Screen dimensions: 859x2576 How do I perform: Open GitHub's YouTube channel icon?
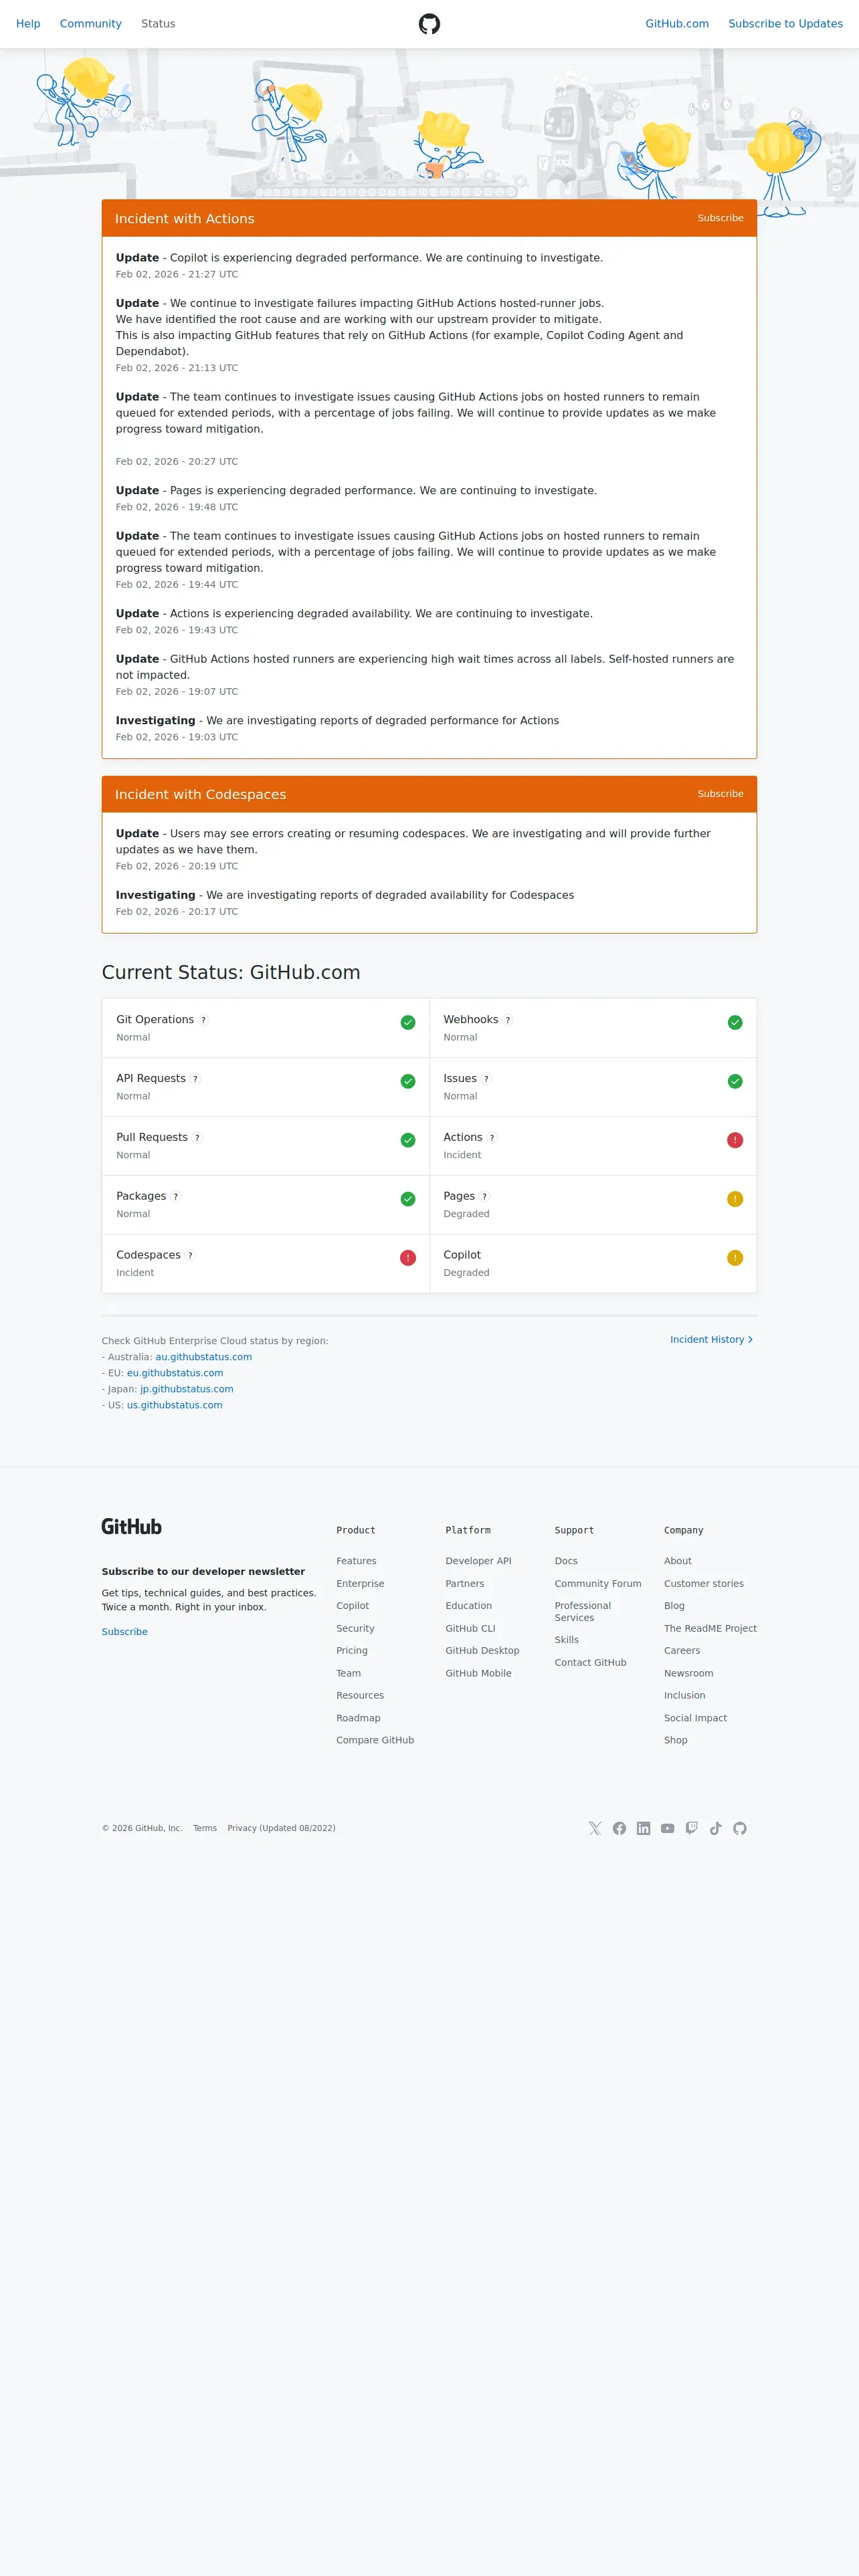click(x=667, y=1828)
